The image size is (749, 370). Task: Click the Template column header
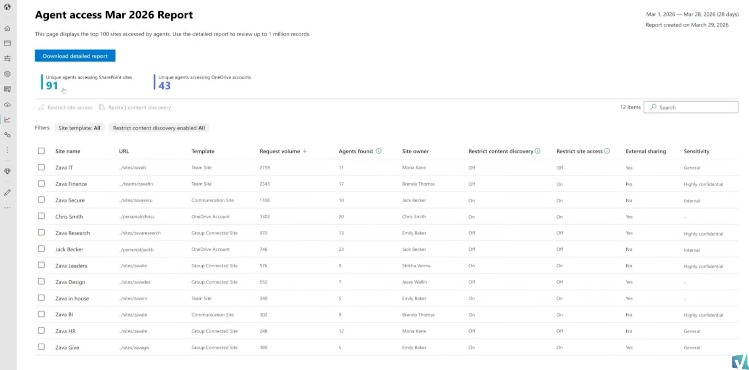(203, 151)
